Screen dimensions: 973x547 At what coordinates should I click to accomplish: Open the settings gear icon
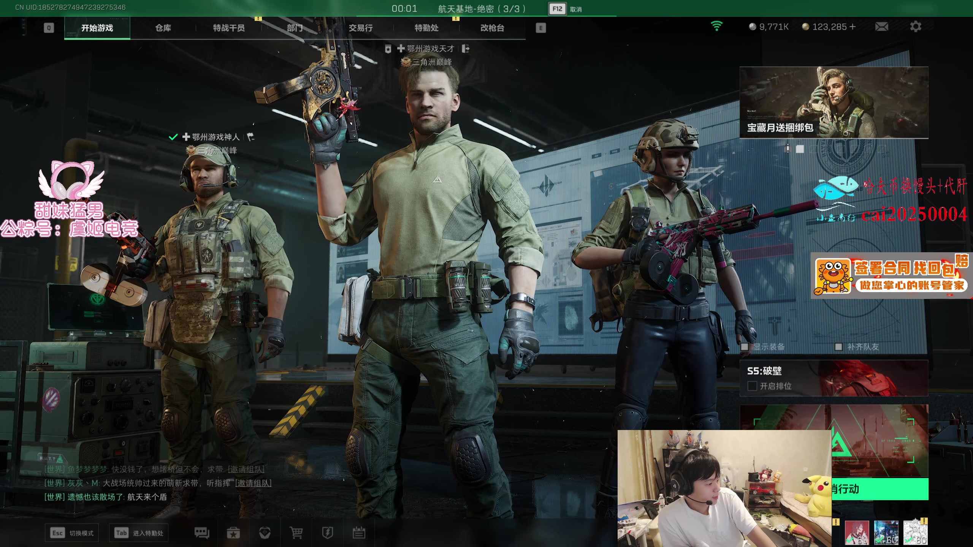pyautogui.click(x=916, y=27)
